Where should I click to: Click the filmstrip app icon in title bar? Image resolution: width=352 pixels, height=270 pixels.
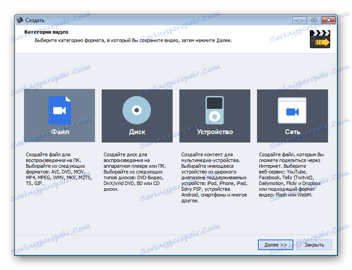[20, 20]
